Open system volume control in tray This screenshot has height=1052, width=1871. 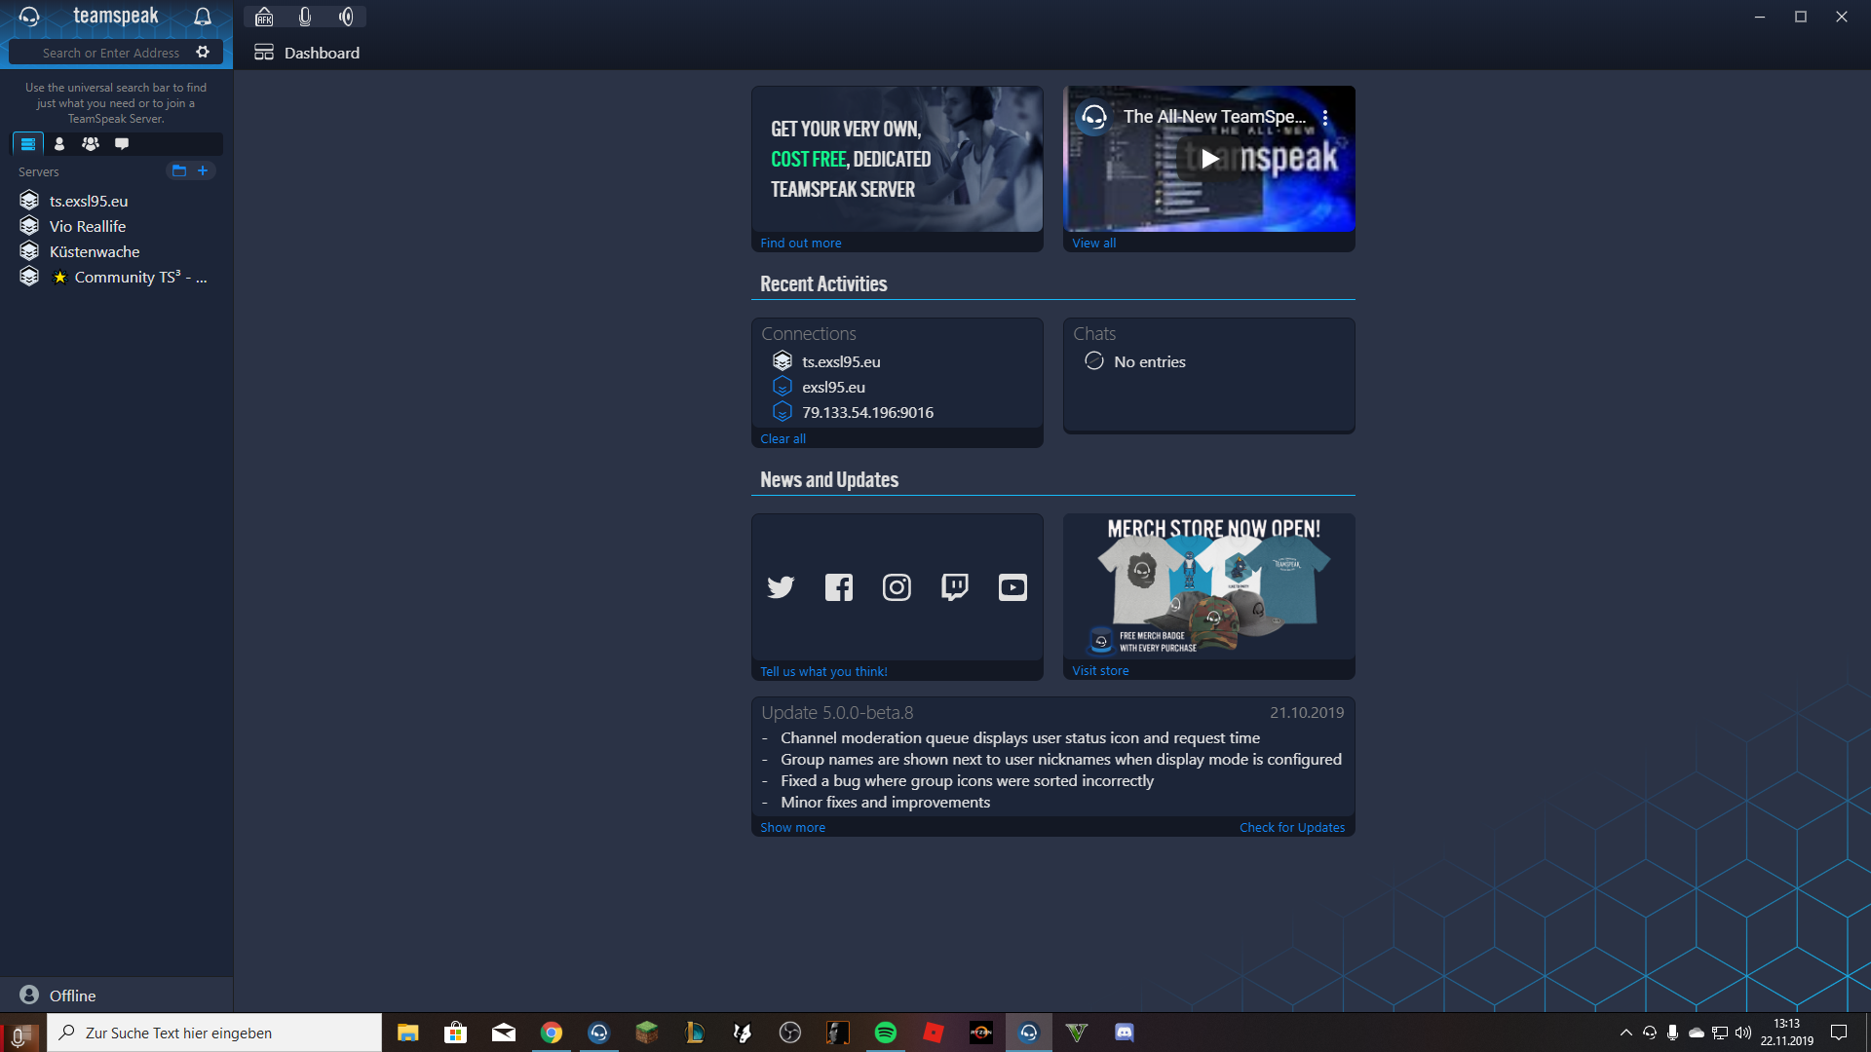click(x=1743, y=1033)
